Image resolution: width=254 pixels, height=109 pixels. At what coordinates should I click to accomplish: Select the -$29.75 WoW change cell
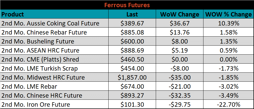(x=180, y=104)
